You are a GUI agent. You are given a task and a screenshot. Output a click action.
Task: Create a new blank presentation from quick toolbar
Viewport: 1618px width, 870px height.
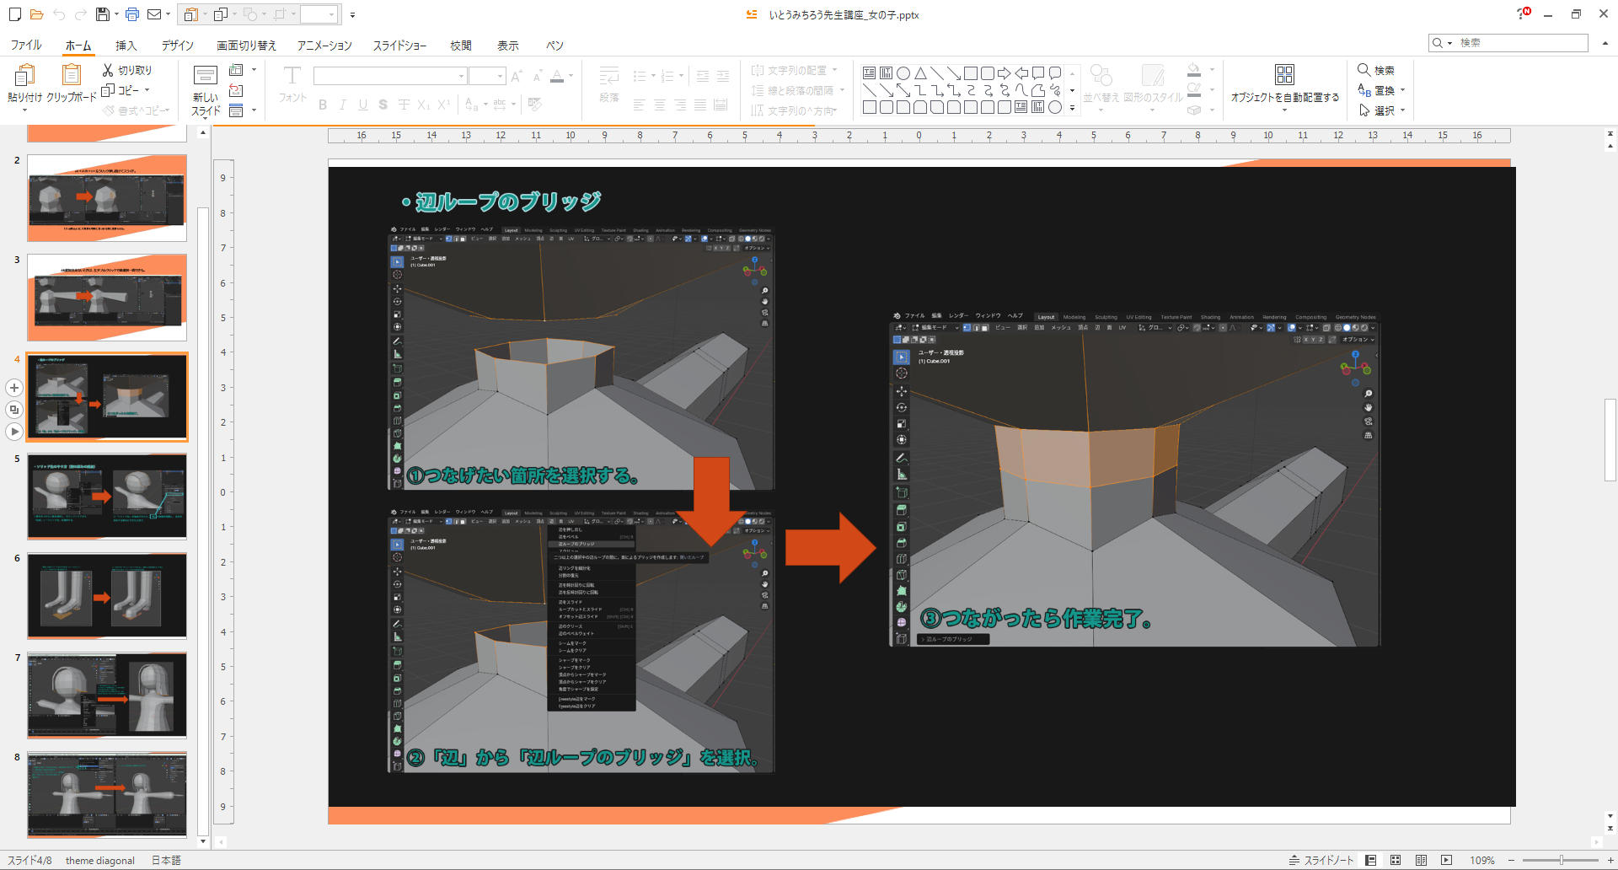click(14, 14)
